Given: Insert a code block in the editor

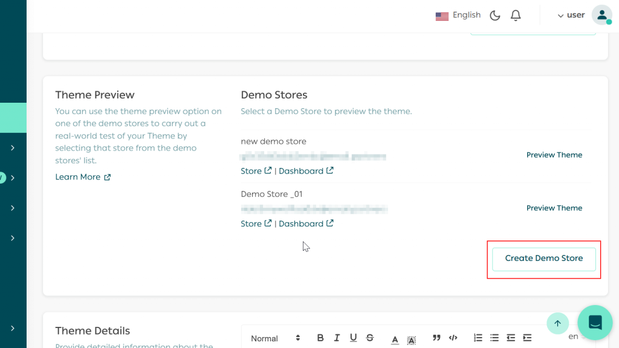Looking at the screenshot, I should (453, 337).
